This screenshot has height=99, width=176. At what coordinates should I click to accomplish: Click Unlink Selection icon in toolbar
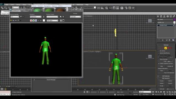click(5, 8)
